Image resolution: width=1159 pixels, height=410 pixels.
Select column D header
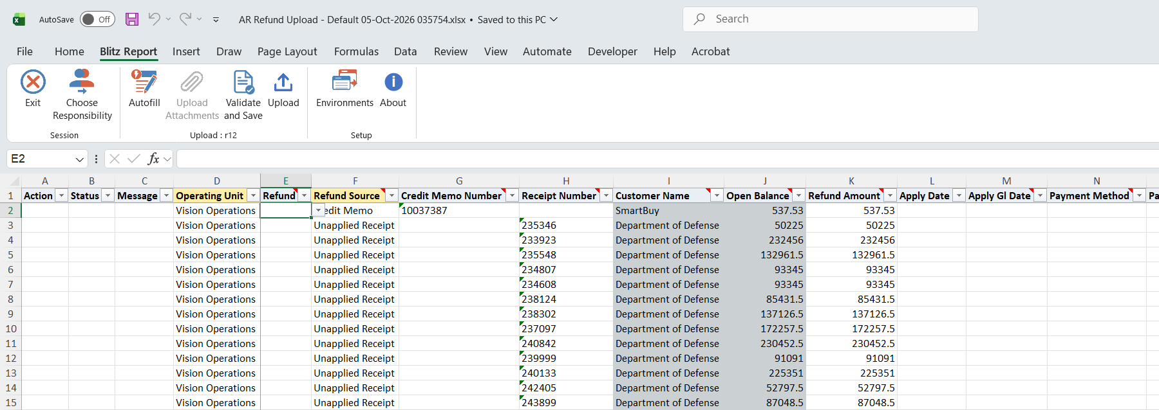tap(217, 181)
